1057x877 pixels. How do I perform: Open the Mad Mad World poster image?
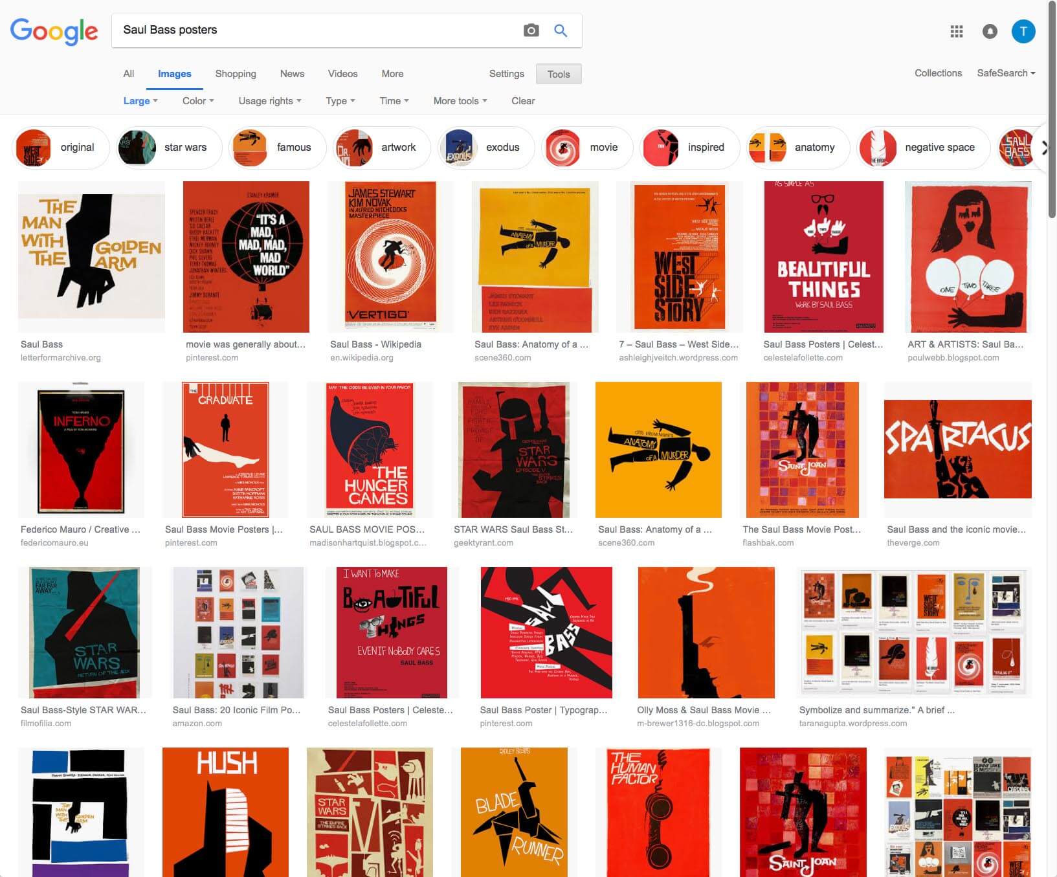(246, 256)
